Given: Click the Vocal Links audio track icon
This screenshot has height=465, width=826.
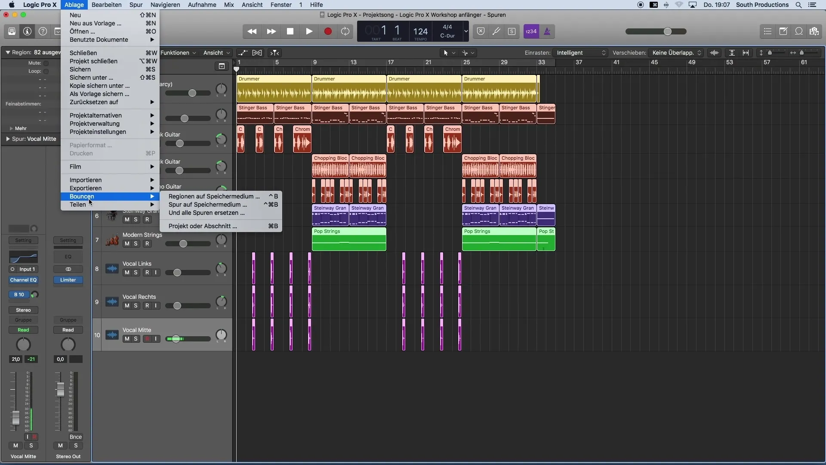Looking at the screenshot, I should pos(112,269).
